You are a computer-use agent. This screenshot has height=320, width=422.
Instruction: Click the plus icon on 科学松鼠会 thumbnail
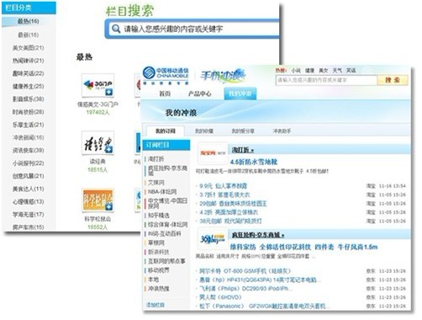tap(108, 207)
